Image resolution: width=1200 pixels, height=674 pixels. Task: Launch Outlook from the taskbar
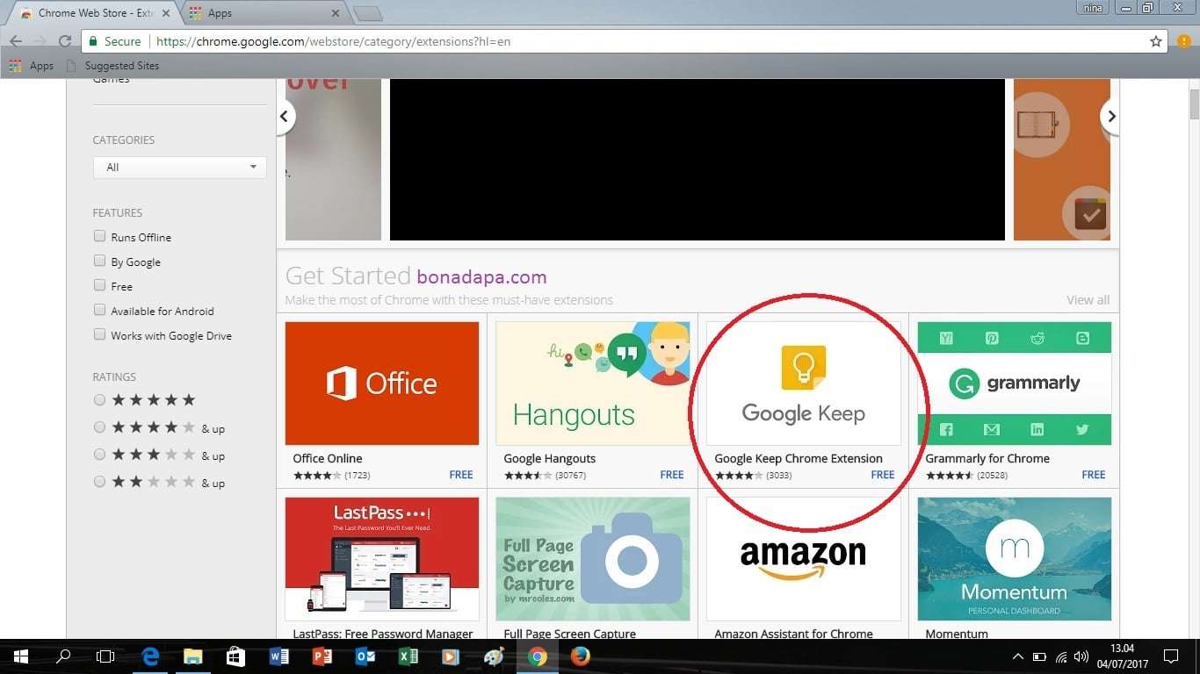tap(365, 656)
